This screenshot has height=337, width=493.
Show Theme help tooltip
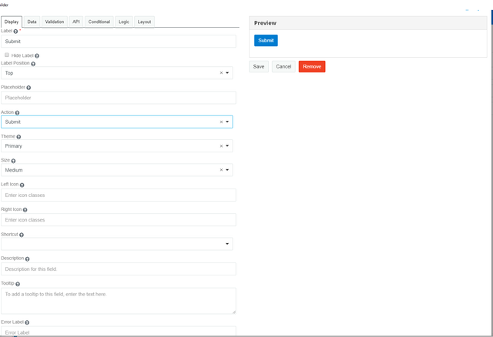(x=18, y=137)
